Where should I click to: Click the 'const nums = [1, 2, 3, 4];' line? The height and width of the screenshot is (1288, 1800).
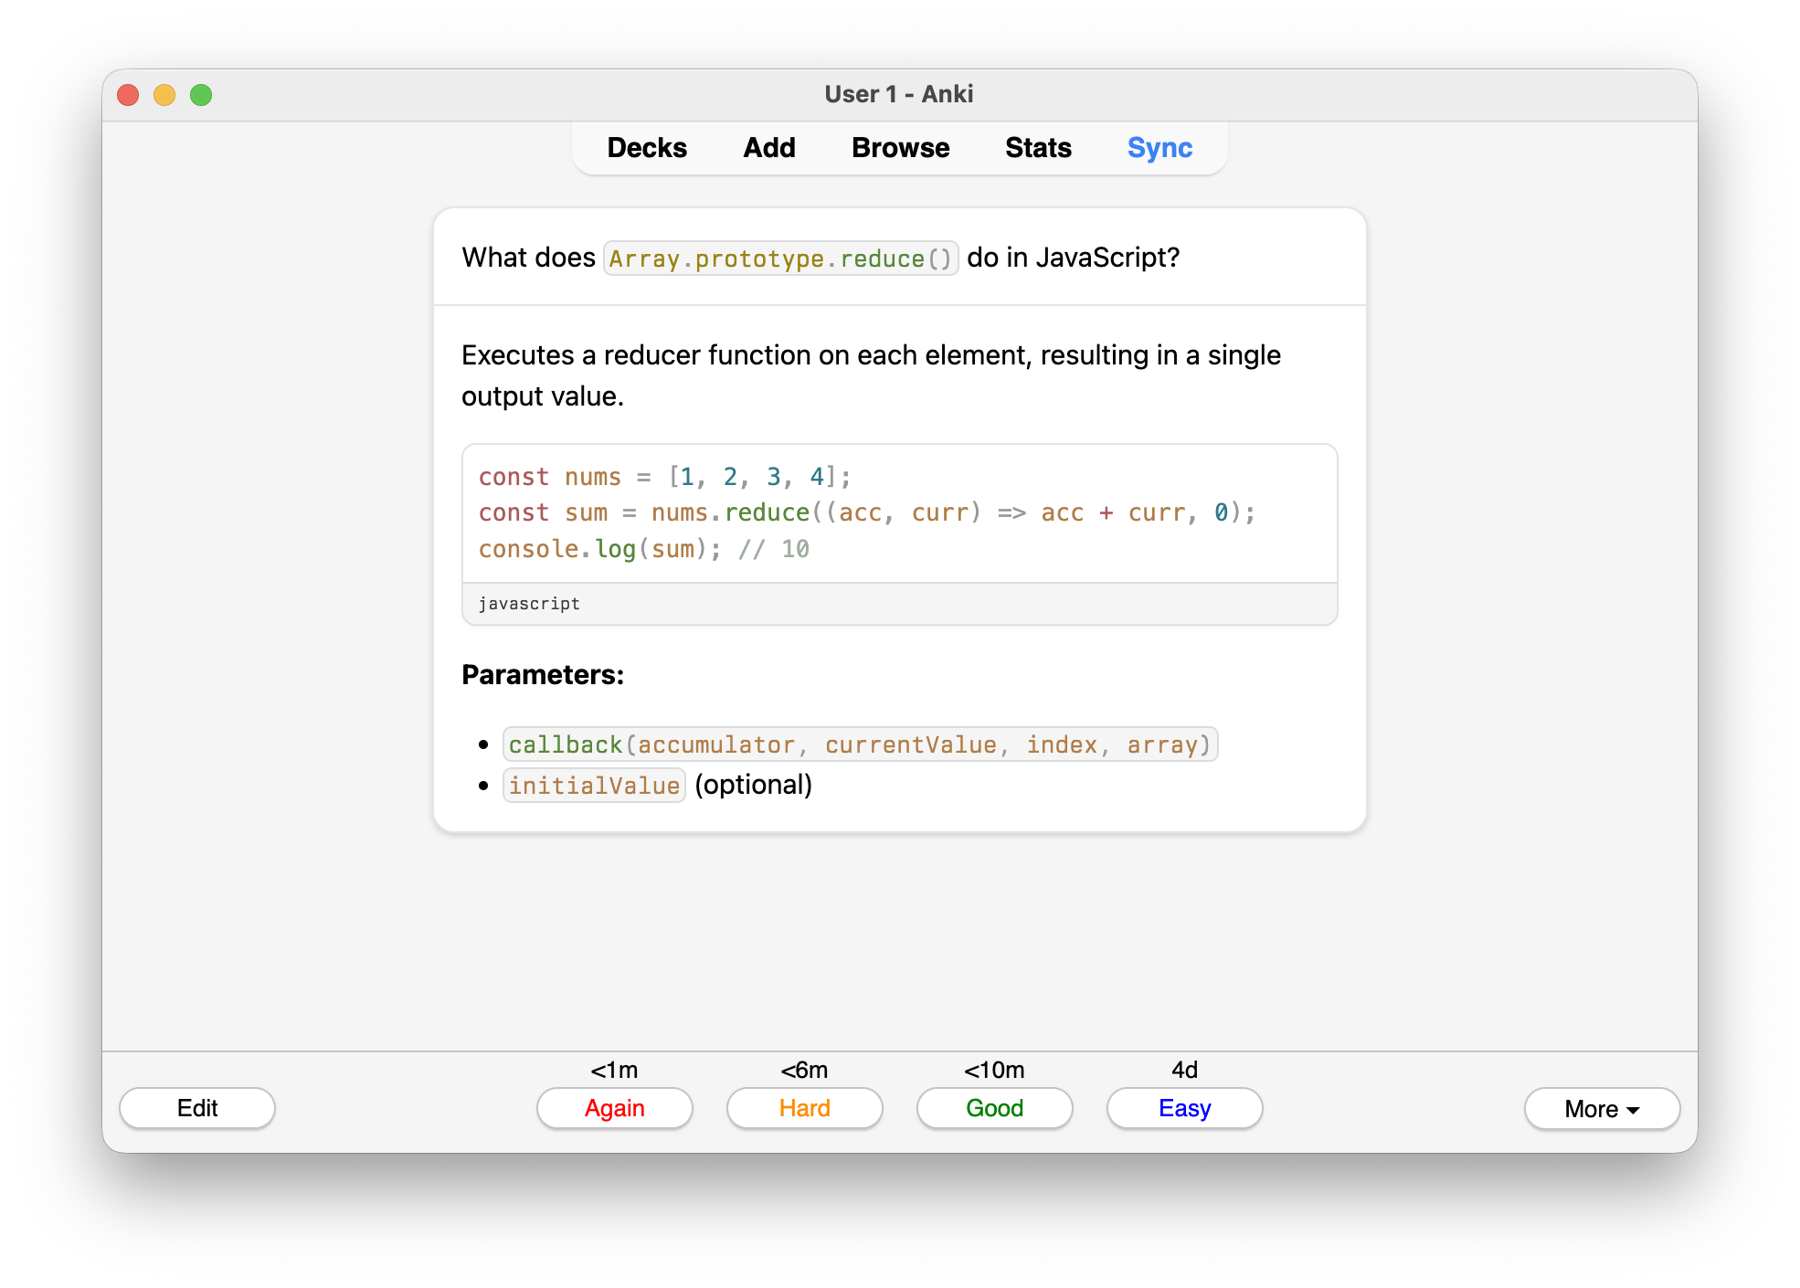click(664, 477)
